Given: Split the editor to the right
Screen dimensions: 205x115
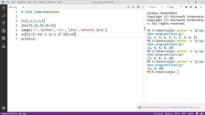Looking at the screenshot, I should point(138,7).
